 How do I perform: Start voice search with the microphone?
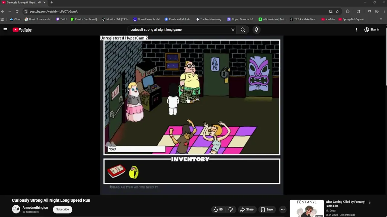(256, 30)
